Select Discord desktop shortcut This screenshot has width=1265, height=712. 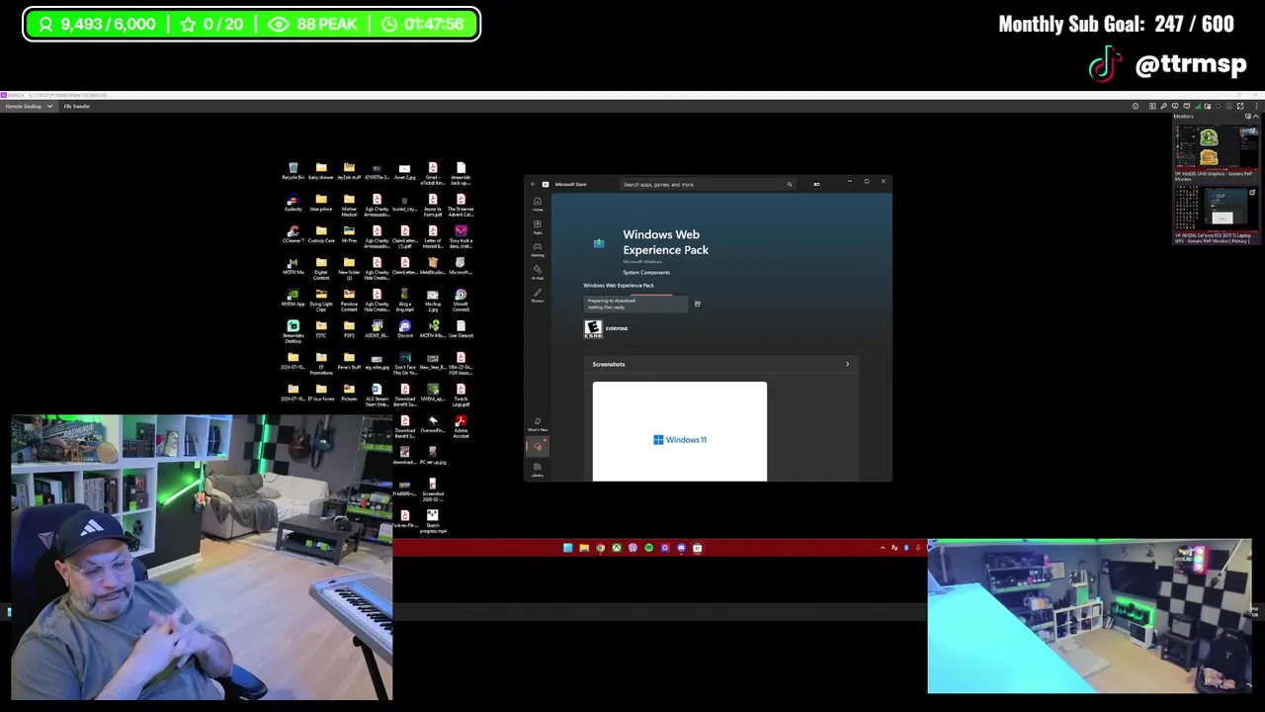pyautogui.click(x=404, y=329)
